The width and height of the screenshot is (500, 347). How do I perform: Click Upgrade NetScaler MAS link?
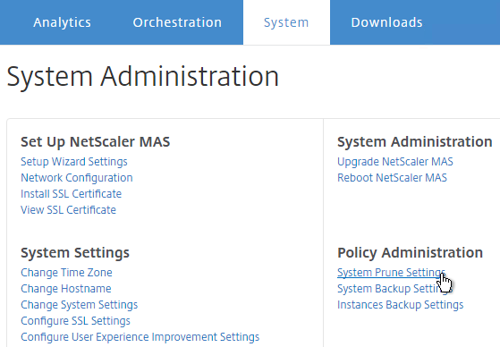[x=395, y=162]
